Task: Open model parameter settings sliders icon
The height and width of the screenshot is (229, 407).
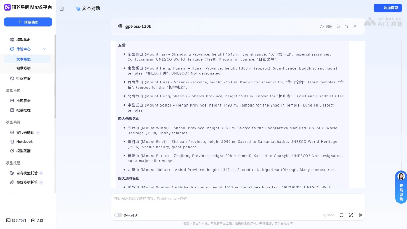Action: (338, 26)
